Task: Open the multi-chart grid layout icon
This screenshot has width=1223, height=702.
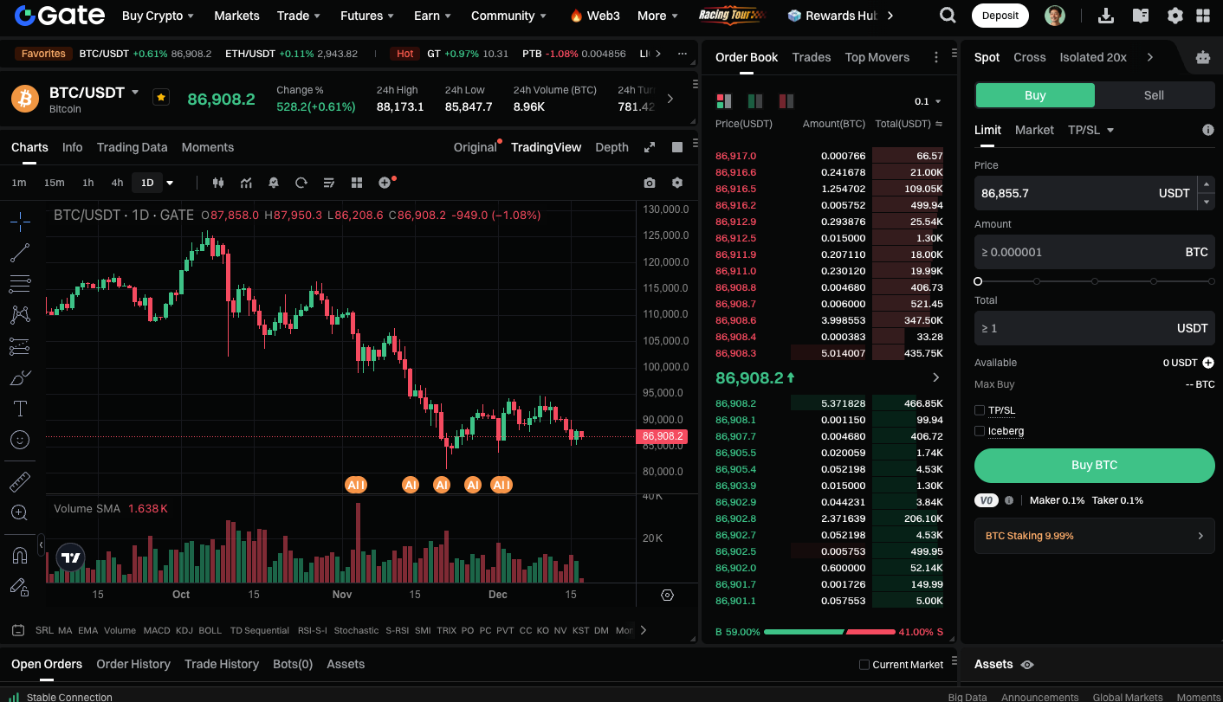Action: click(x=357, y=183)
